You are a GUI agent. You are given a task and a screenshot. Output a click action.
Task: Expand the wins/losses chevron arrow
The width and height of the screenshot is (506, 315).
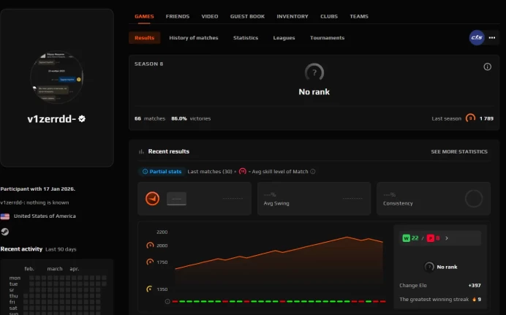[x=447, y=238]
